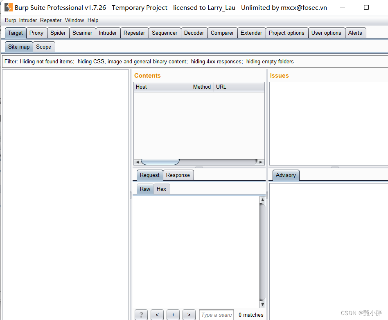This screenshot has width=388, height=320.
Task: Open the Scanner tab
Action: point(82,33)
